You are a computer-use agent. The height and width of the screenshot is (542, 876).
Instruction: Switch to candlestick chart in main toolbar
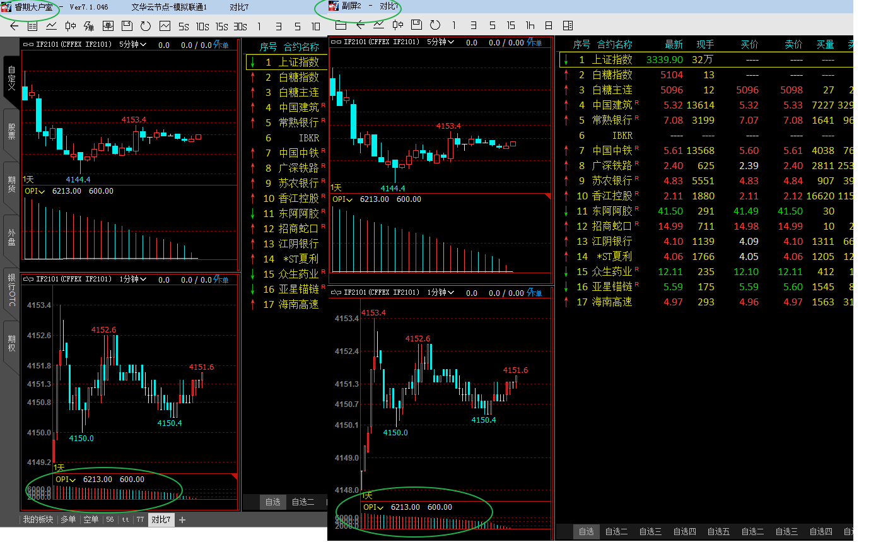pos(71,26)
